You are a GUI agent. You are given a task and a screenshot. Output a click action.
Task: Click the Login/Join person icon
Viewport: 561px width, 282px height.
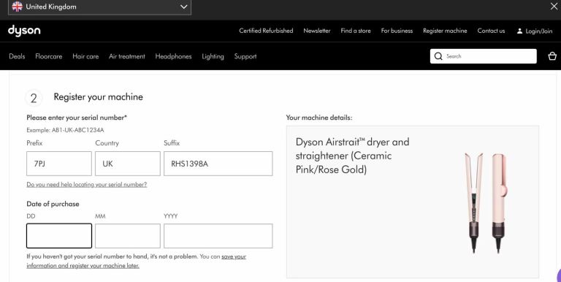click(519, 31)
